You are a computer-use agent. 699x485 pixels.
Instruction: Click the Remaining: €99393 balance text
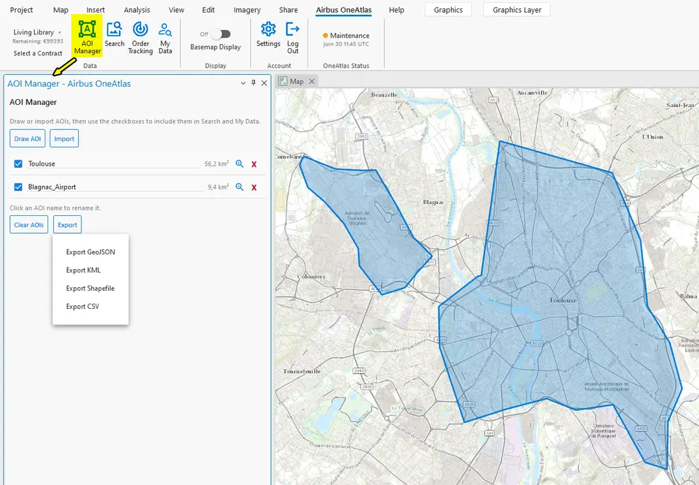pyautogui.click(x=38, y=41)
